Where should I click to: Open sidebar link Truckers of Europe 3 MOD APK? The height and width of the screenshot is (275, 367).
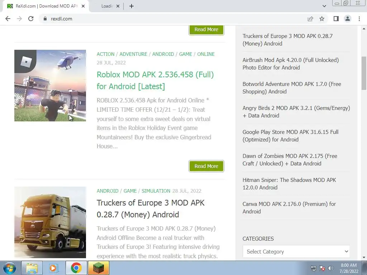point(287,40)
